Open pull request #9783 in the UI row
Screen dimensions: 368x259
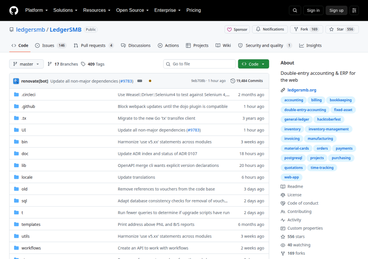pos(193,130)
